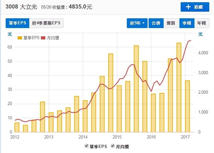Click the plus icon on 追蹤 button
Screen dimensions: 214x153
[x=188, y=7]
